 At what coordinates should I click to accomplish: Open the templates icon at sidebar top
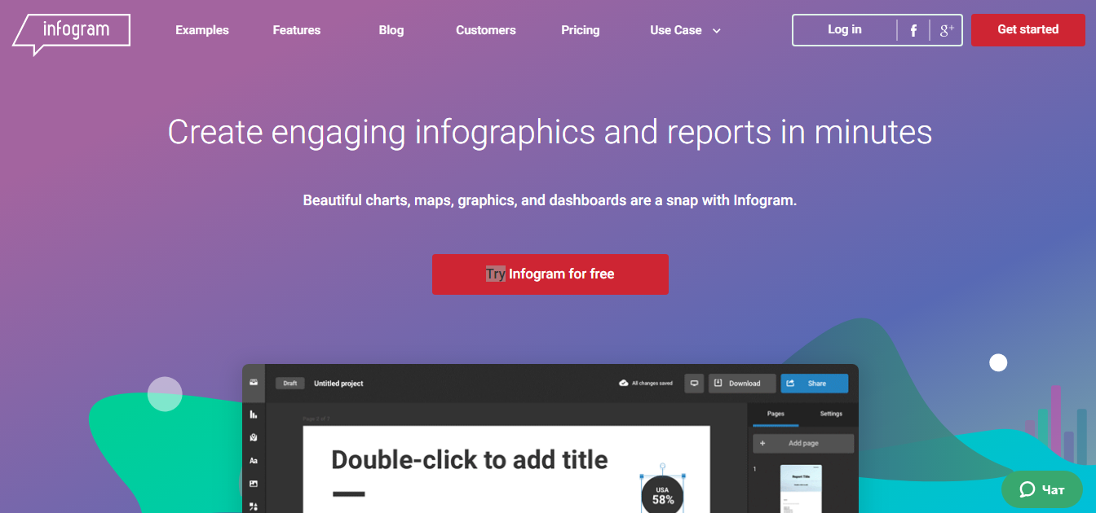click(x=254, y=383)
